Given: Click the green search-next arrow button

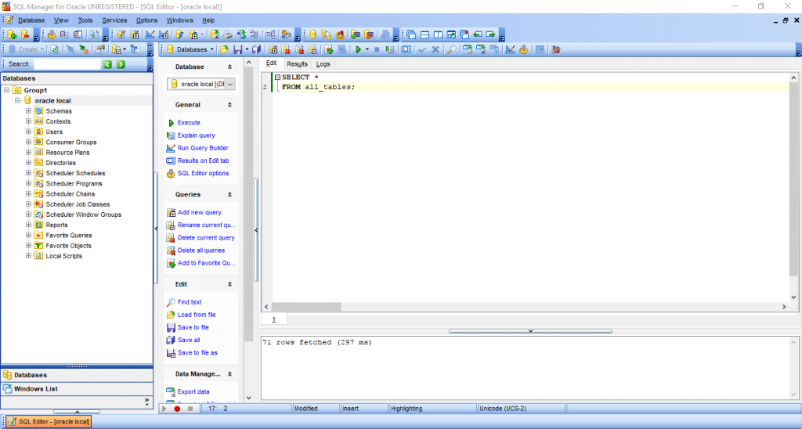Looking at the screenshot, I should (x=121, y=64).
